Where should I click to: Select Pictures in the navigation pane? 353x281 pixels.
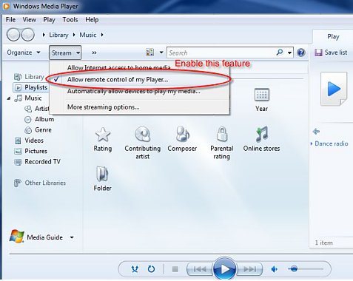(36, 151)
